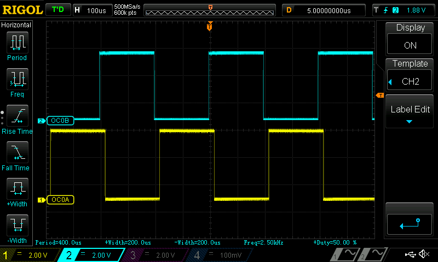Image resolution: width=438 pixels, height=262 pixels.
Task: Click the measurement menu page indicator dots
Action: pos(2,118)
